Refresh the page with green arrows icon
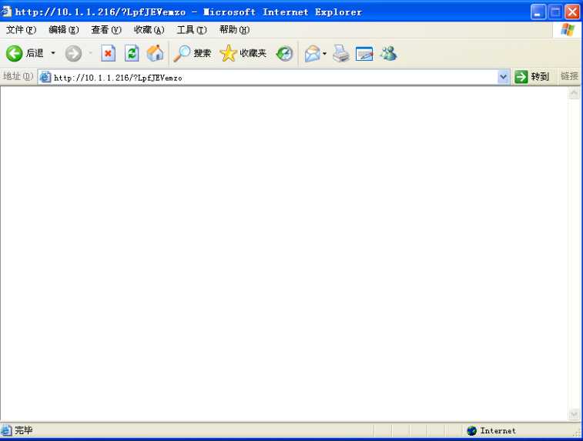Viewport: 583px width, 441px height. (x=132, y=54)
